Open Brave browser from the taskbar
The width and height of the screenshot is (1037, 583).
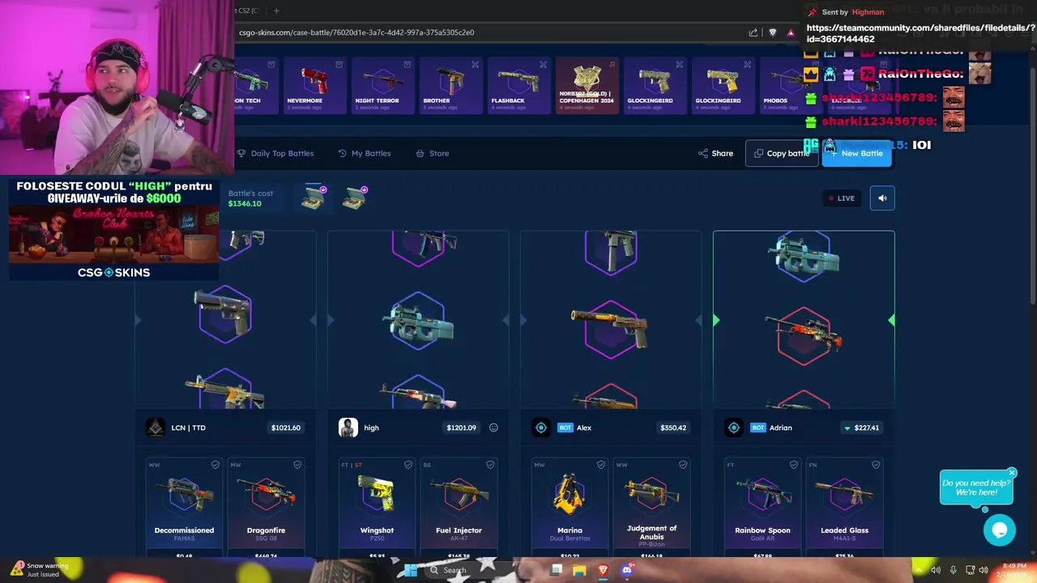(x=603, y=571)
